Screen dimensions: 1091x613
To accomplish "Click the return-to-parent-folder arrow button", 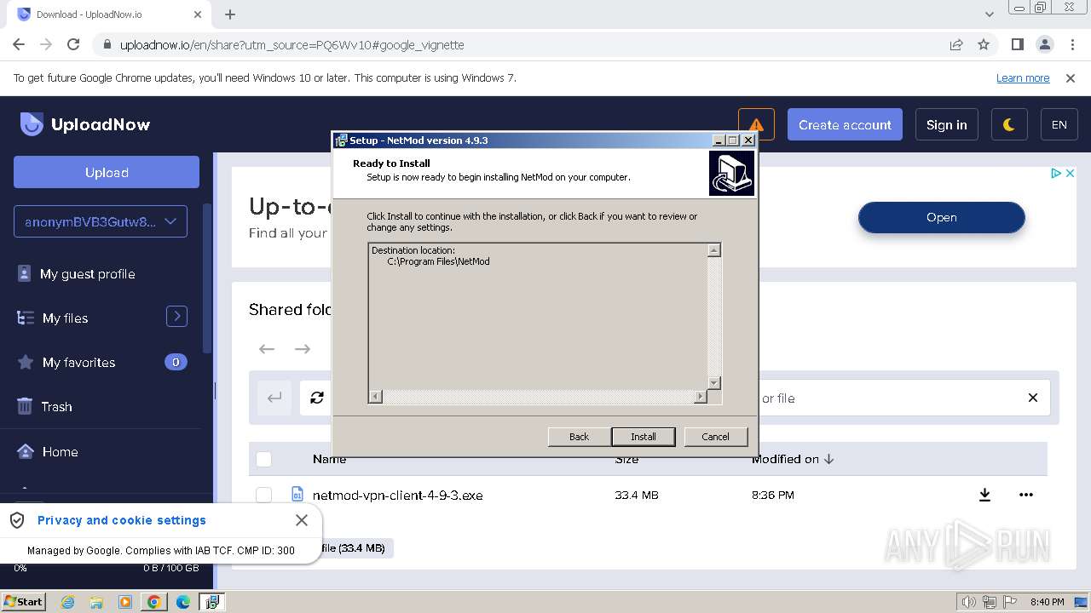I will pyautogui.click(x=274, y=398).
